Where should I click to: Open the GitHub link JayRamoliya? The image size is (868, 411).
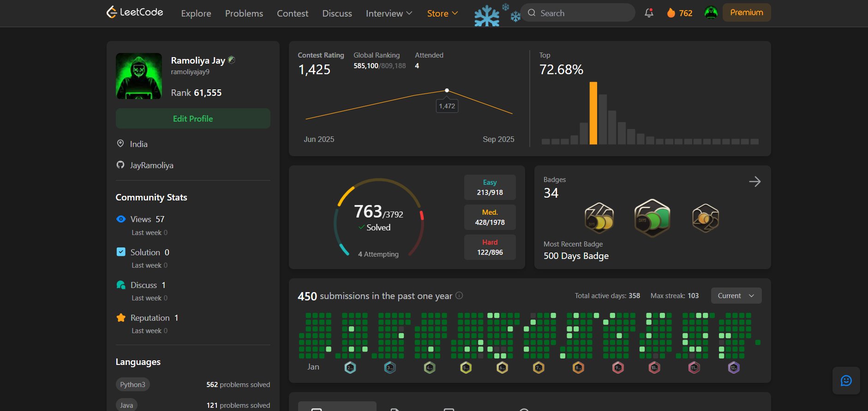[x=151, y=165]
